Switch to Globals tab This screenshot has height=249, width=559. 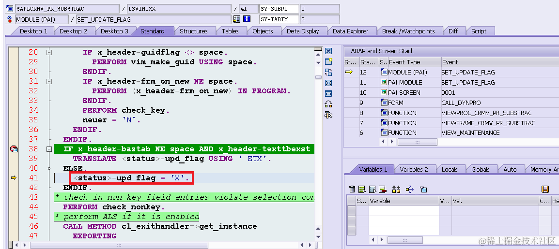[x=480, y=169]
